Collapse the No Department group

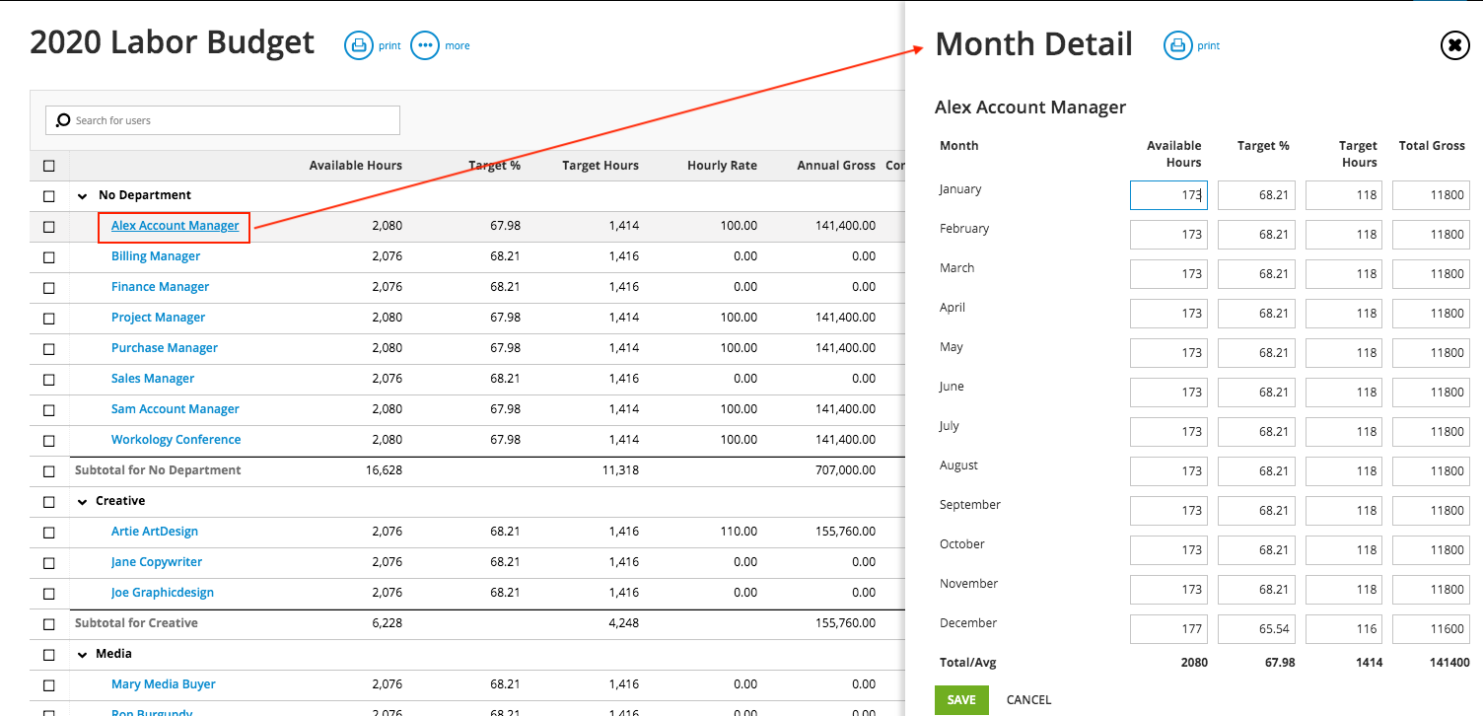(x=83, y=196)
